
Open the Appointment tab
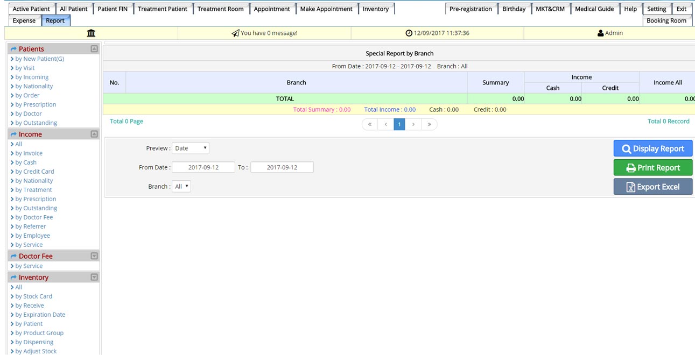272,9
